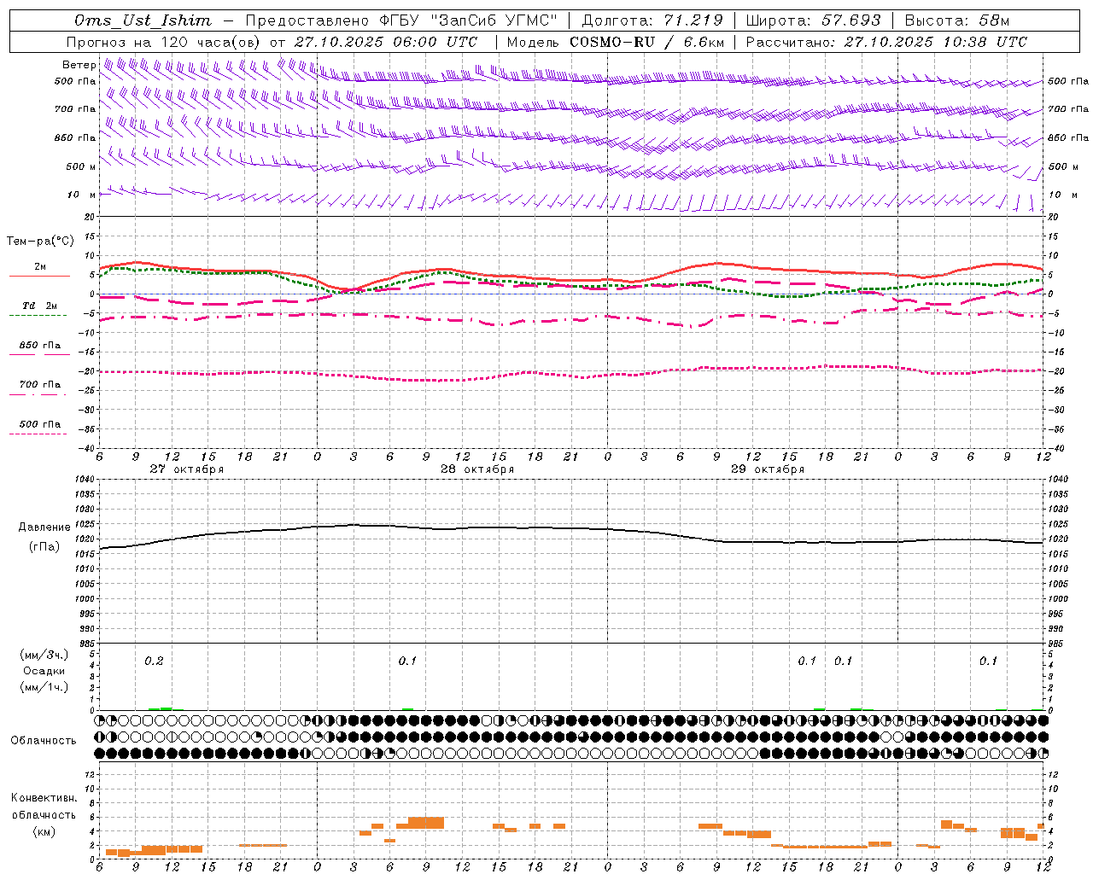Select the "Облачность" cloud cover label
Viewport: 1093px width, 874px height.
(x=44, y=740)
